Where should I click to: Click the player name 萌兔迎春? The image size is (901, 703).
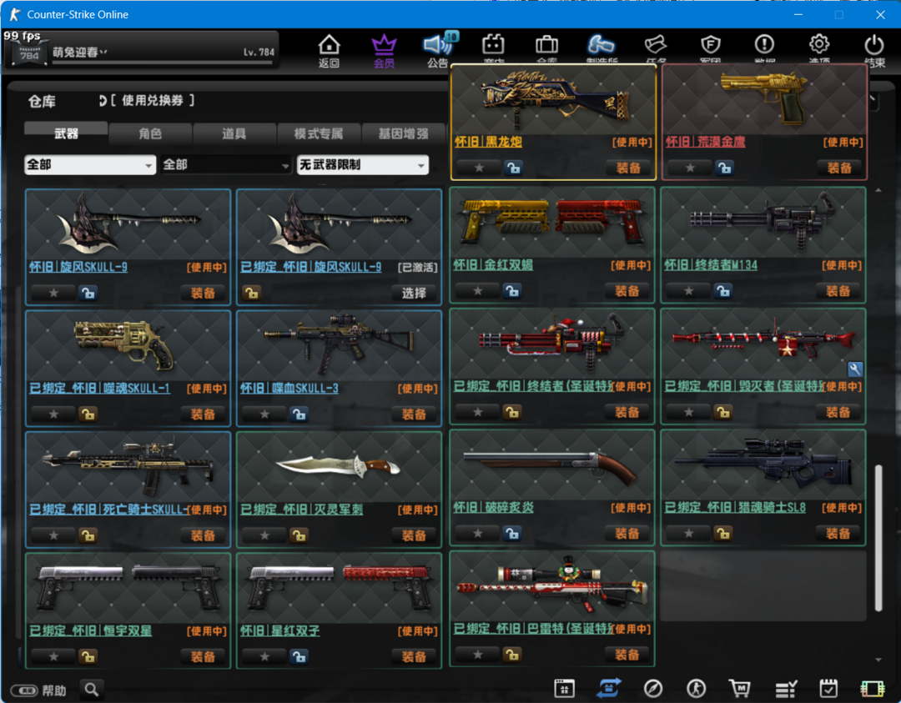pos(79,53)
